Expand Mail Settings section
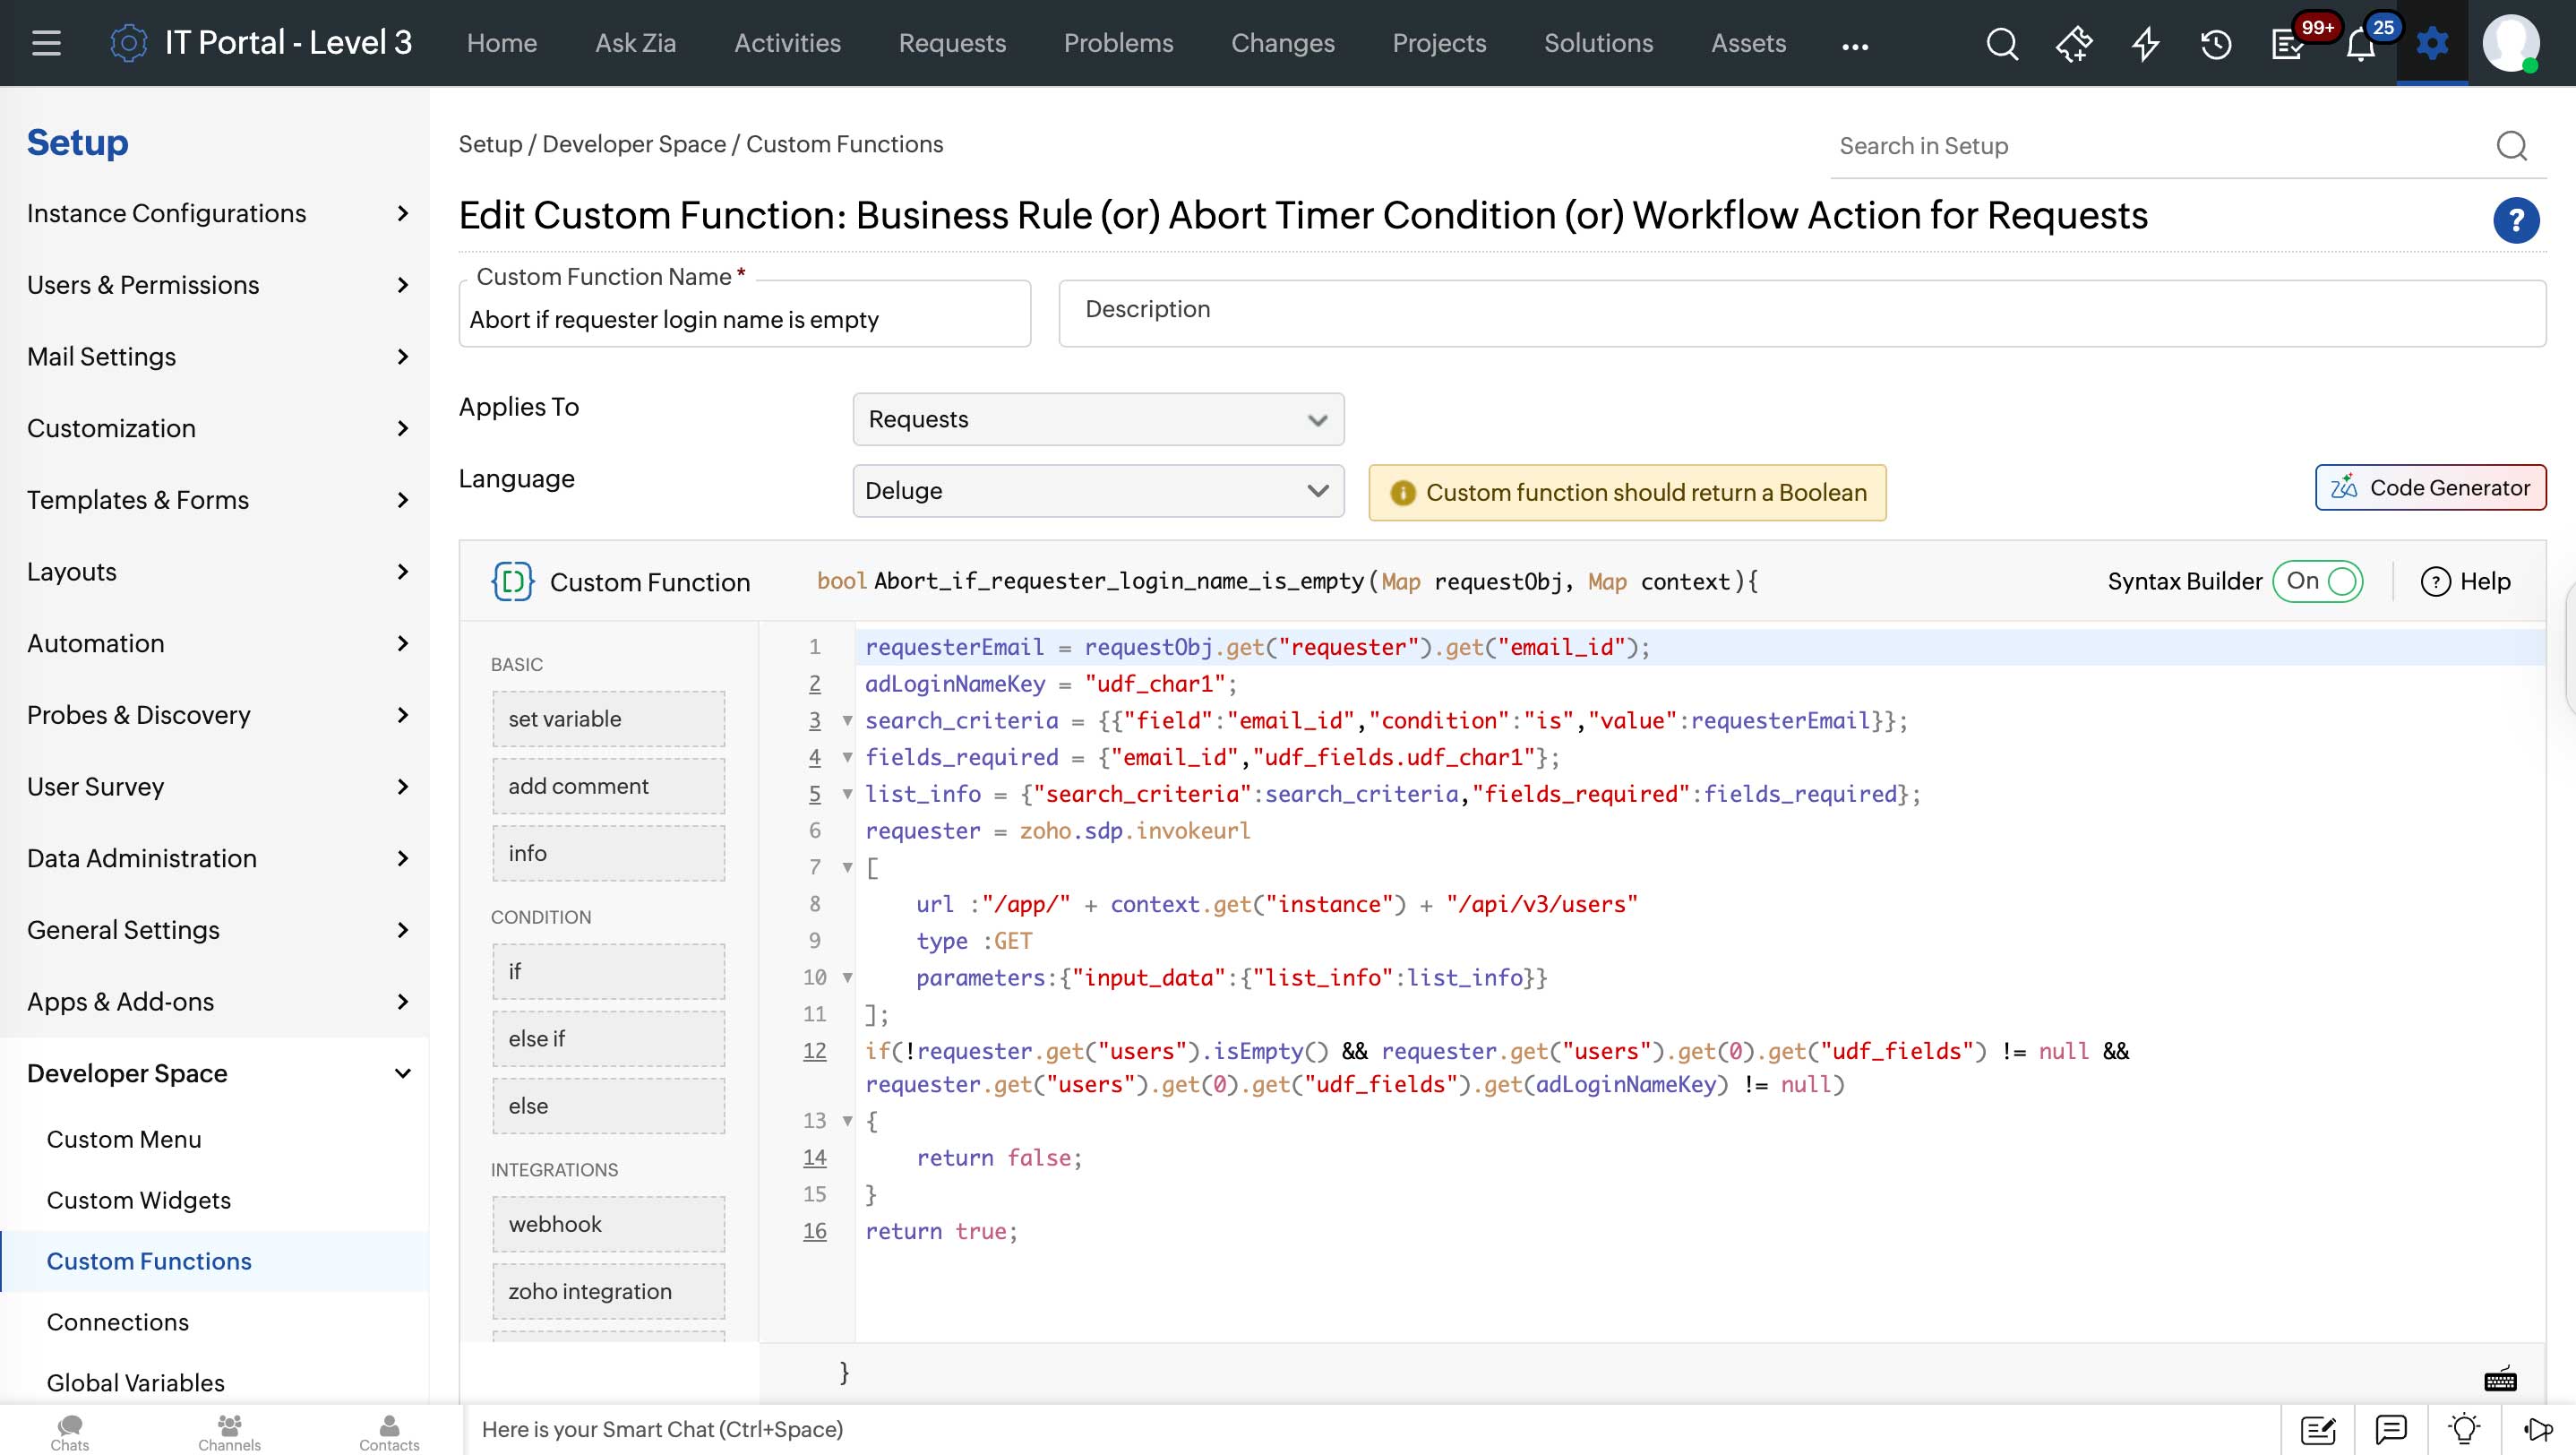This screenshot has height=1455, width=2576. pyautogui.click(x=215, y=356)
